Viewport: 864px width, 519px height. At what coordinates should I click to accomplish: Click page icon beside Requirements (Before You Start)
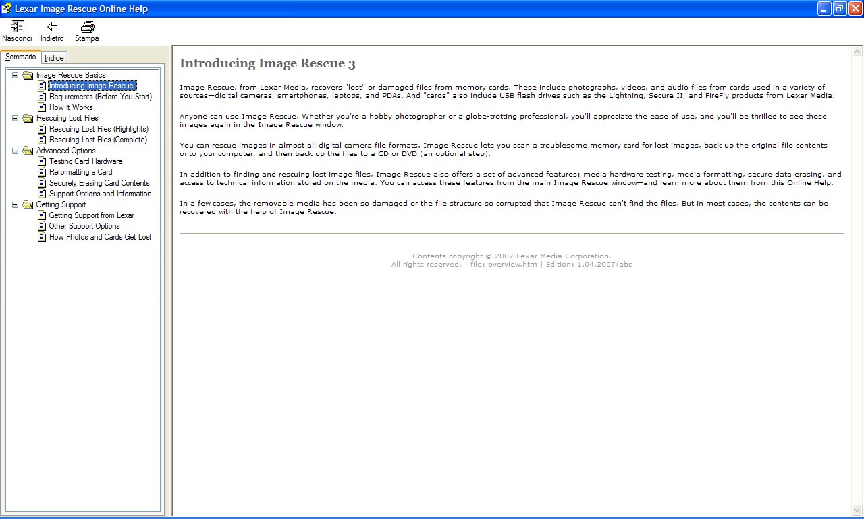tap(42, 97)
